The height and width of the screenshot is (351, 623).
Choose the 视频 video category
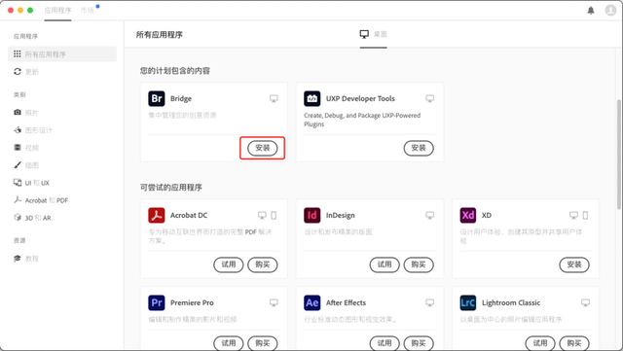(26, 148)
